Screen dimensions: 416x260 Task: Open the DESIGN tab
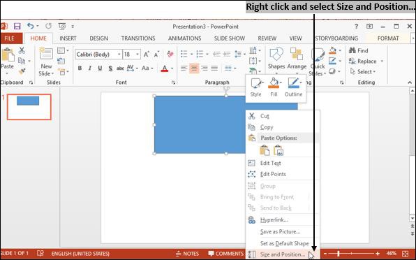click(98, 38)
